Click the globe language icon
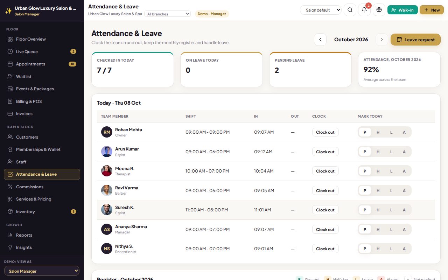 379,10
